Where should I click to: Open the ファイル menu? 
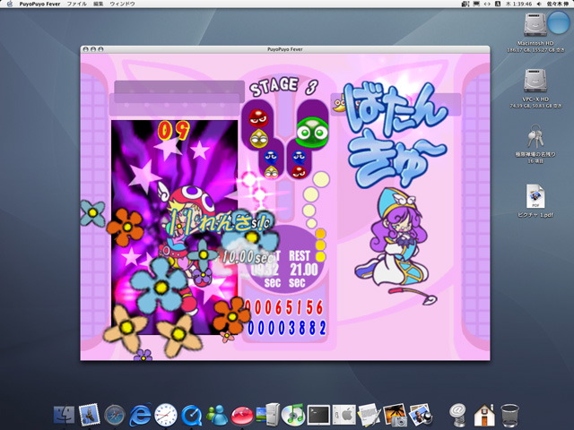point(76,4)
